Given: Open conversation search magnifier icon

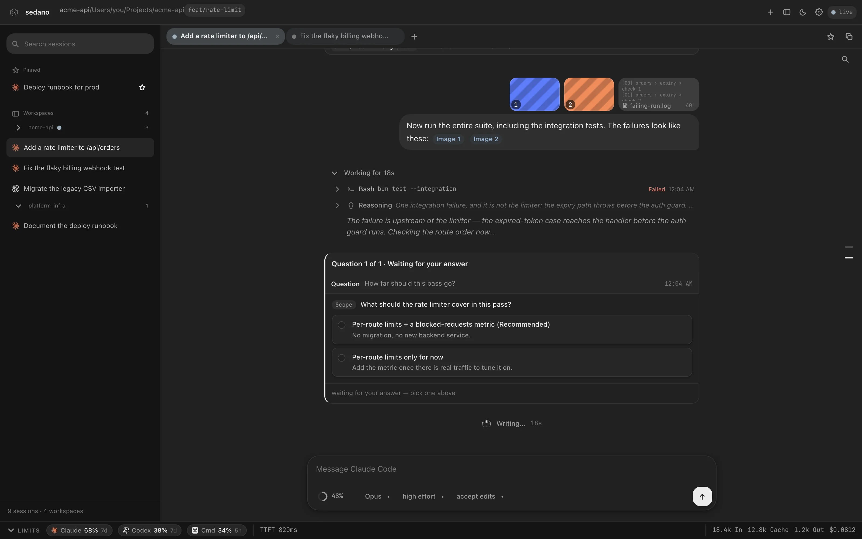Looking at the screenshot, I should pos(845,59).
